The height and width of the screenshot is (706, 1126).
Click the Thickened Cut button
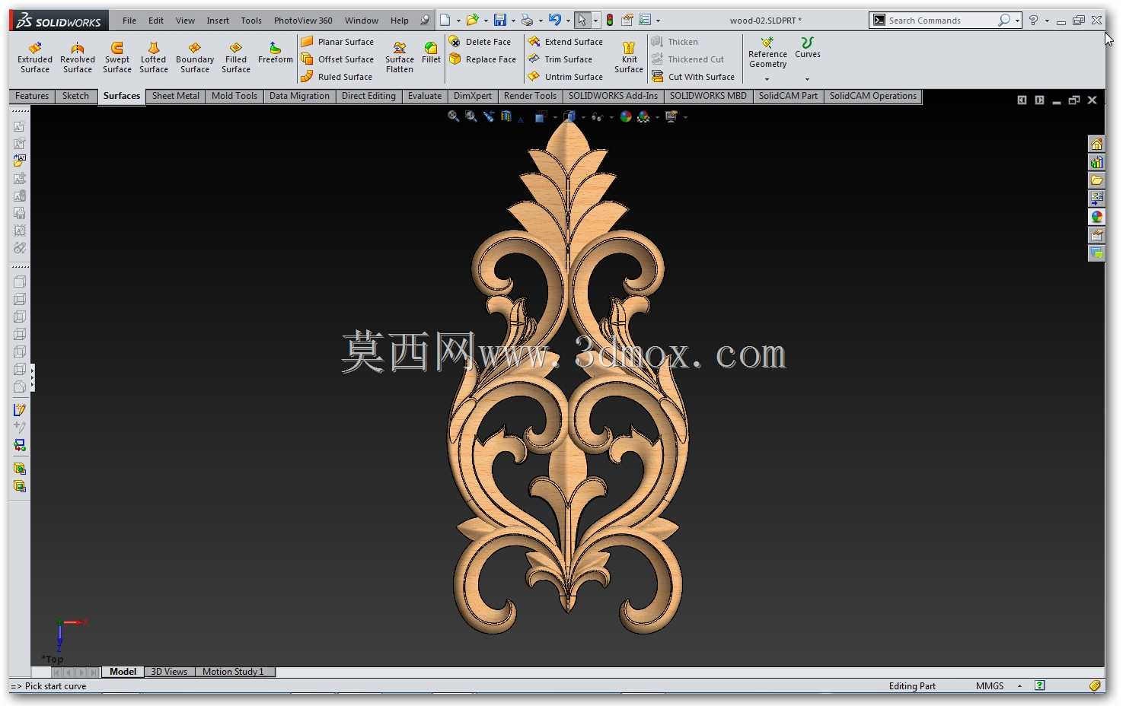(x=687, y=59)
